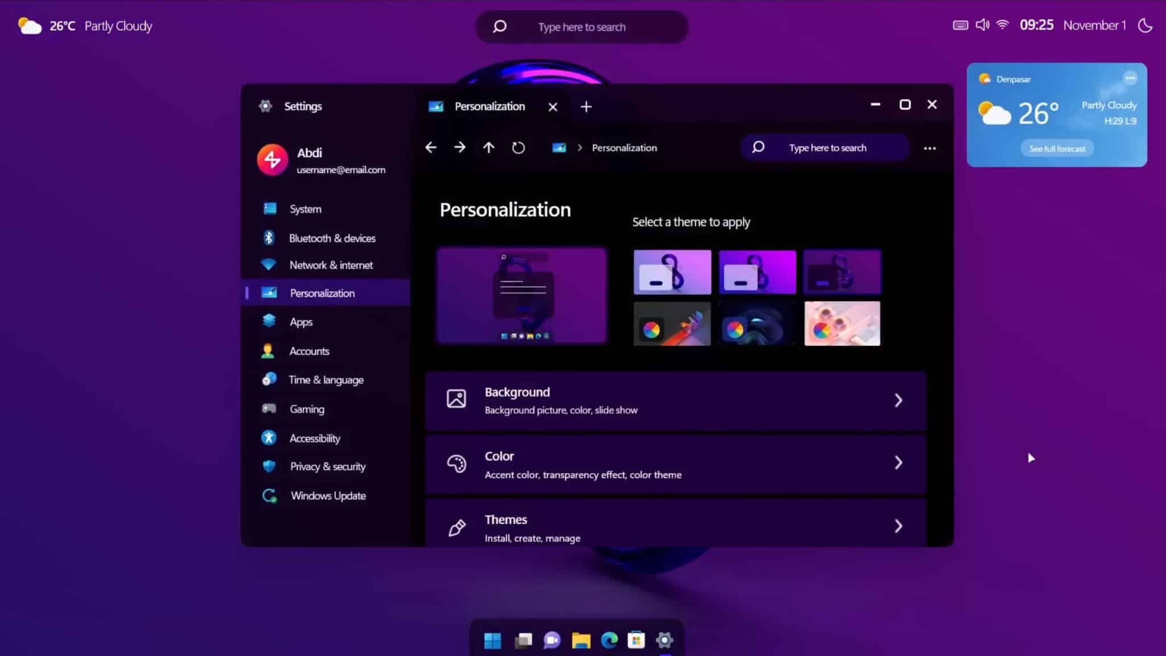Open Accessibility settings
The width and height of the screenshot is (1166, 656).
pyautogui.click(x=314, y=438)
